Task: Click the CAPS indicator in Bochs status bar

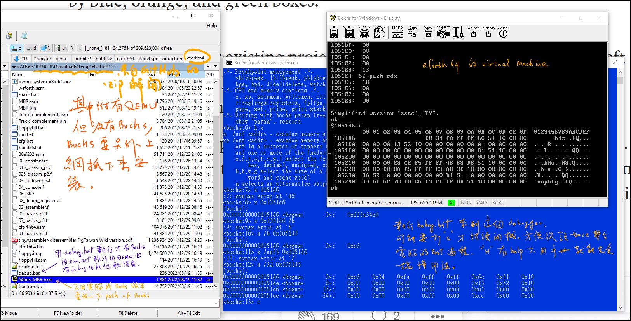Action: (x=483, y=203)
